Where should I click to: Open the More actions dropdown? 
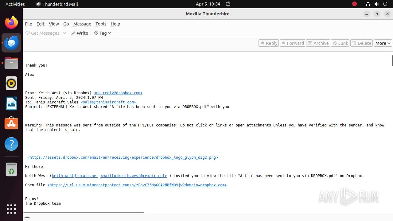(x=383, y=43)
